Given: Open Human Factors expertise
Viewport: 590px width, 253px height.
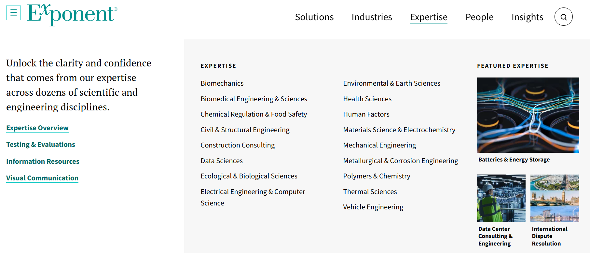Looking at the screenshot, I should (366, 114).
